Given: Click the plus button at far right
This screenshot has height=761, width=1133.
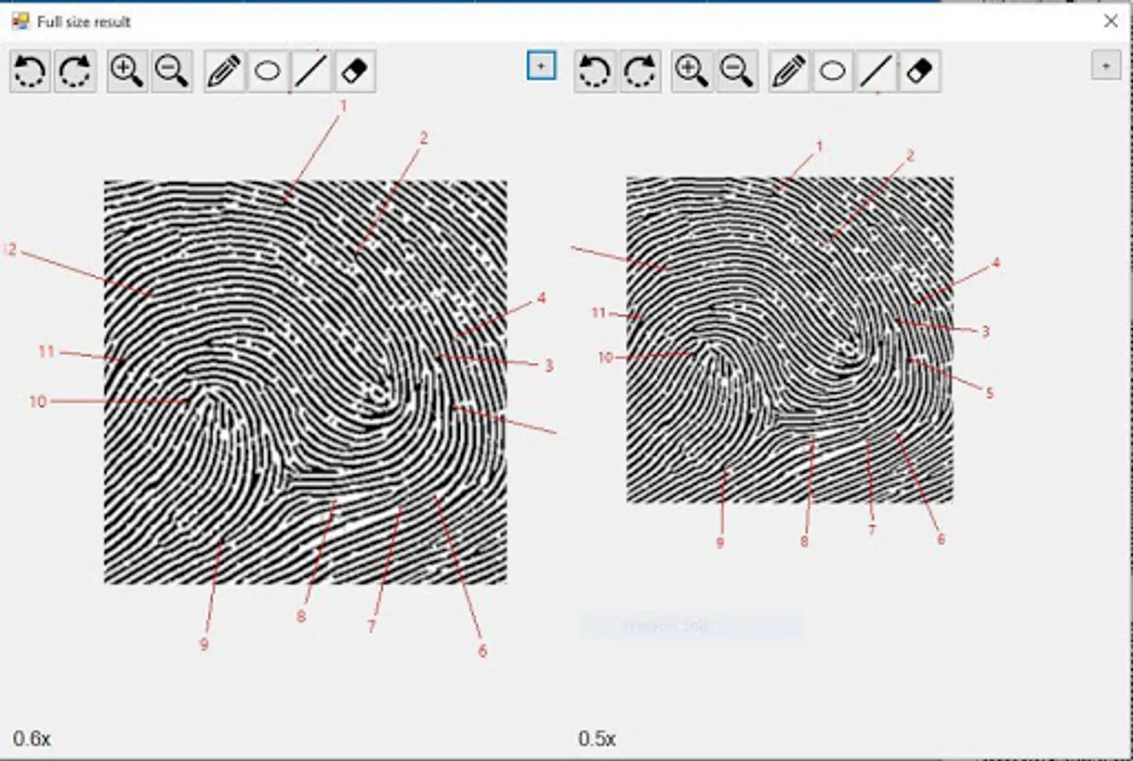Looking at the screenshot, I should pyautogui.click(x=1106, y=65).
